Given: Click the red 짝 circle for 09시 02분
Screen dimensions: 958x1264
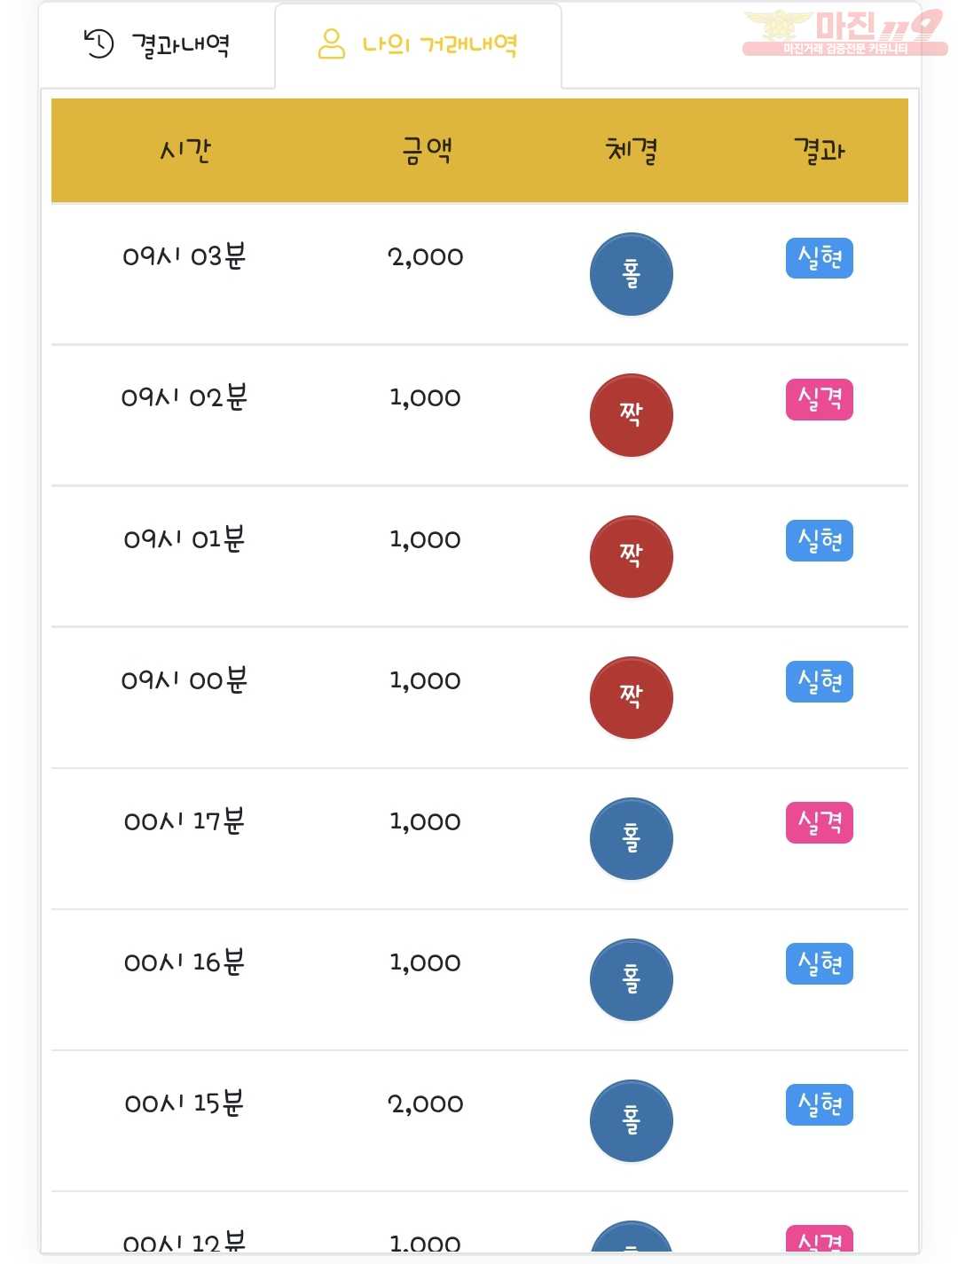Looking at the screenshot, I should [x=631, y=415].
